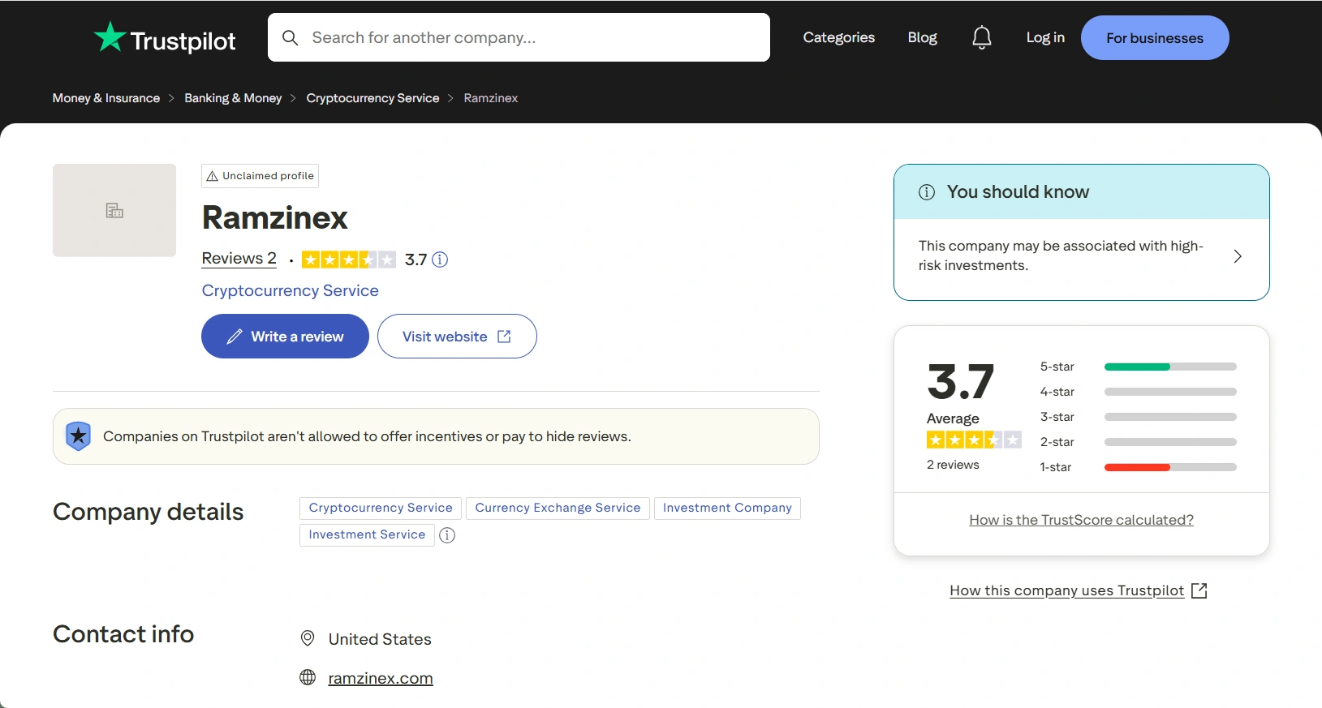Open the ramzinex.com website link
Viewport: 1322px width, 708px height.
(381, 678)
